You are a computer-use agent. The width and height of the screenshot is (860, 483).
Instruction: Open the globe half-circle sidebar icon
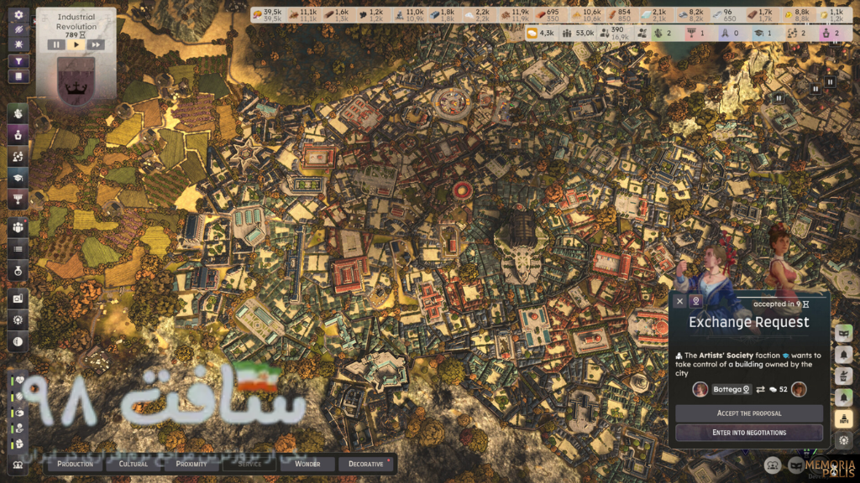(x=18, y=342)
